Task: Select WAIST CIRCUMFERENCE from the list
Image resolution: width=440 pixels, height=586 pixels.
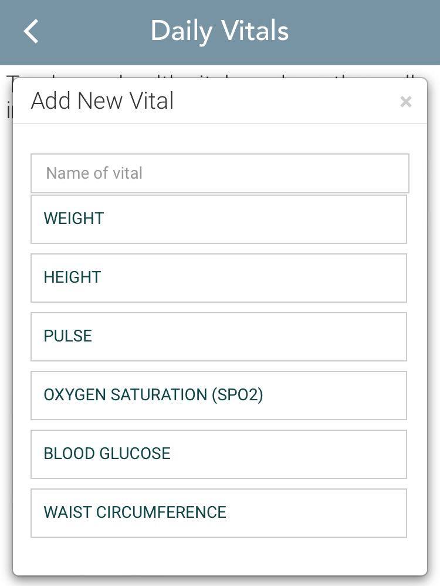Action: [x=218, y=513]
